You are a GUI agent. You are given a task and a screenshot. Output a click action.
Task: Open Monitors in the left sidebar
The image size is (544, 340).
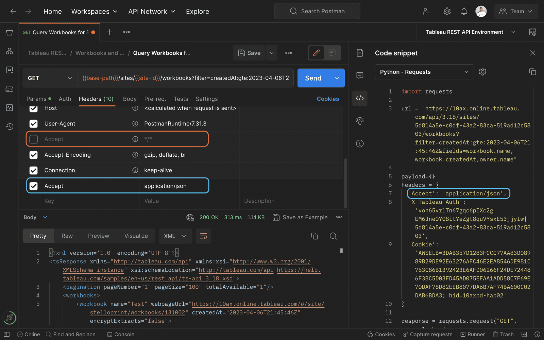[10, 108]
